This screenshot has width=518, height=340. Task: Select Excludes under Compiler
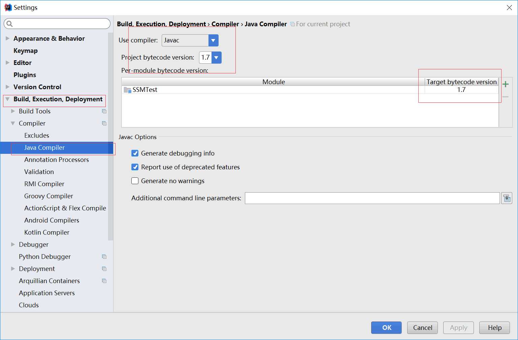[x=37, y=136]
